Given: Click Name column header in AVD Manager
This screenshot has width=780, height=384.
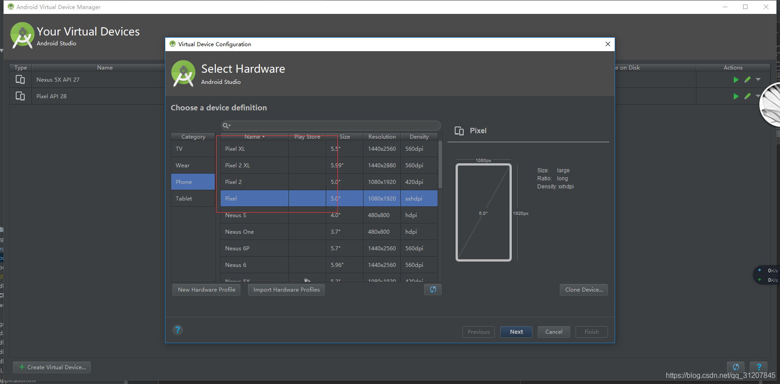Looking at the screenshot, I should 105,67.
